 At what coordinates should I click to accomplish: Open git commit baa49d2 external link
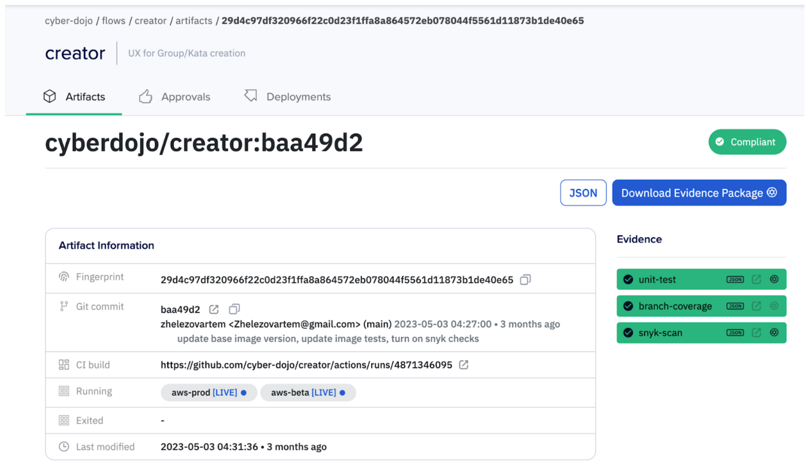[214, 310]
